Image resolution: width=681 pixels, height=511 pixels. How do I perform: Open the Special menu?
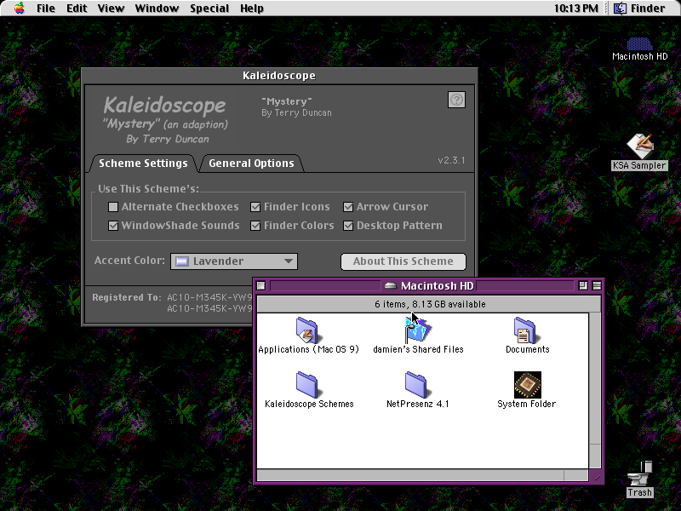coord(209,9)
